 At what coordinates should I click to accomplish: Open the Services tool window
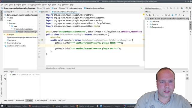pyautogui.click(x=9, y=100)
